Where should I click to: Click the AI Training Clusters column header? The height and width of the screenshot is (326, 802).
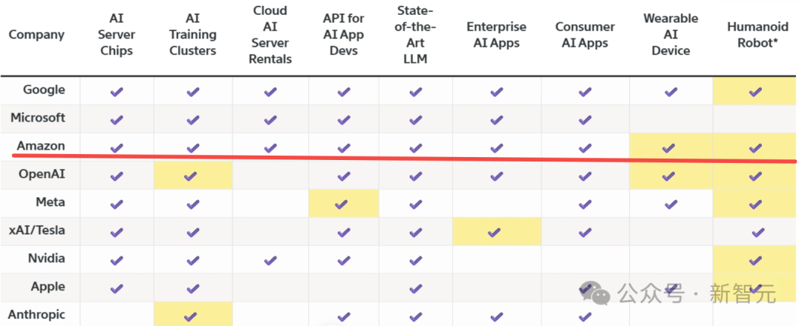click(x=192, y=35)
